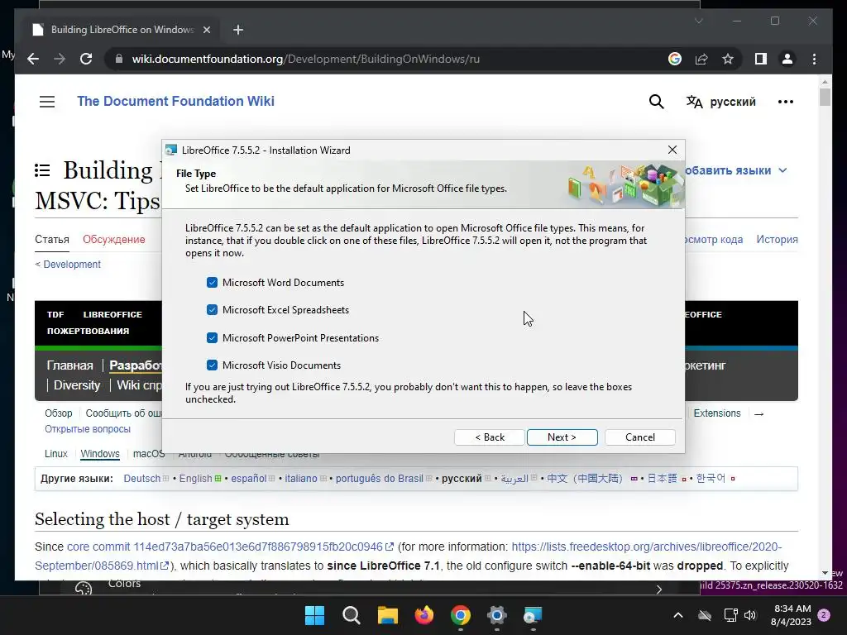Open the Extensions navigation link

click(x=717, y=413)
